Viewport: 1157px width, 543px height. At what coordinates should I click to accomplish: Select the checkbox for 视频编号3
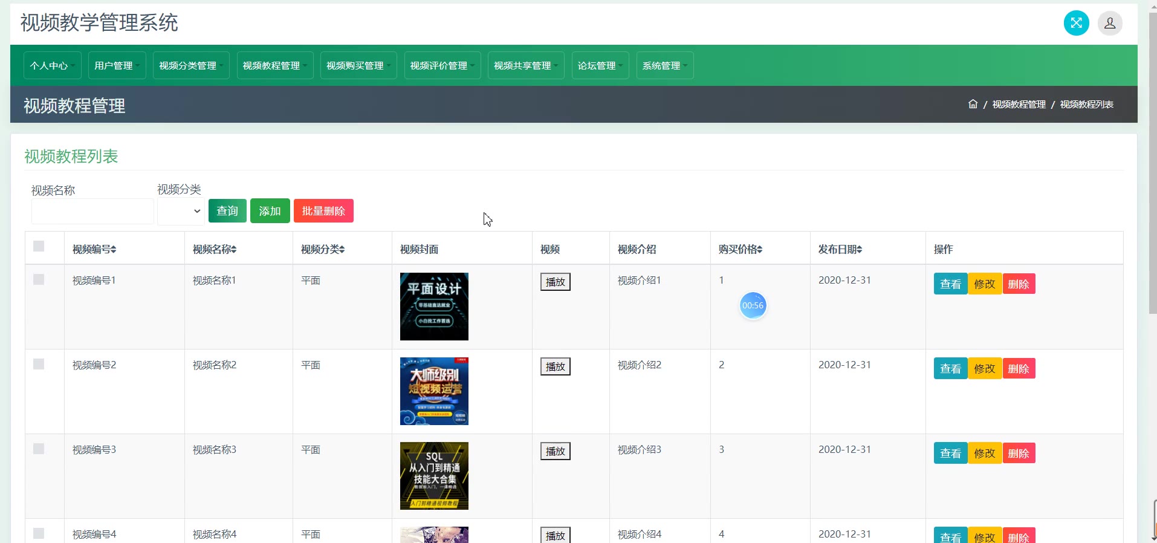pyautogui.click(x=39, y=449)
